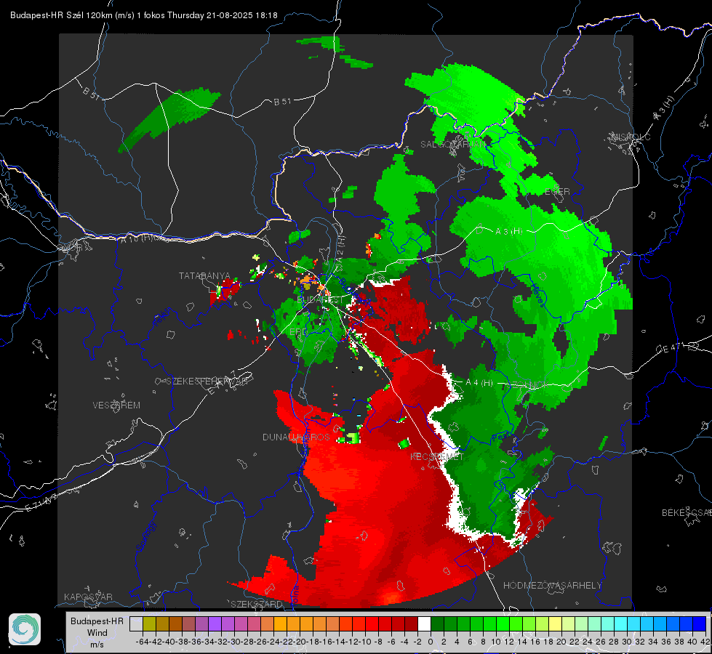The width and height of the screenshot is (712, 654).
Task: Click the DUNAUJVAROS city label
Action: pos(296,437)
